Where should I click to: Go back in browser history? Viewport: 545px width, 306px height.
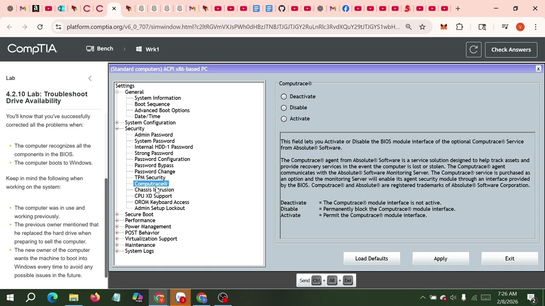tap(9, 27)
